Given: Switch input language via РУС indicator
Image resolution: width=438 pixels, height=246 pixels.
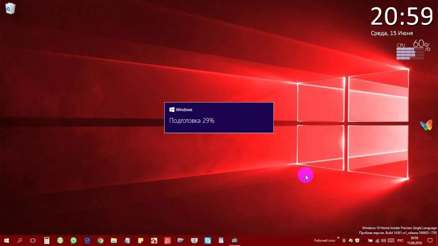Looking at the screenshot, I should [400, 241].
